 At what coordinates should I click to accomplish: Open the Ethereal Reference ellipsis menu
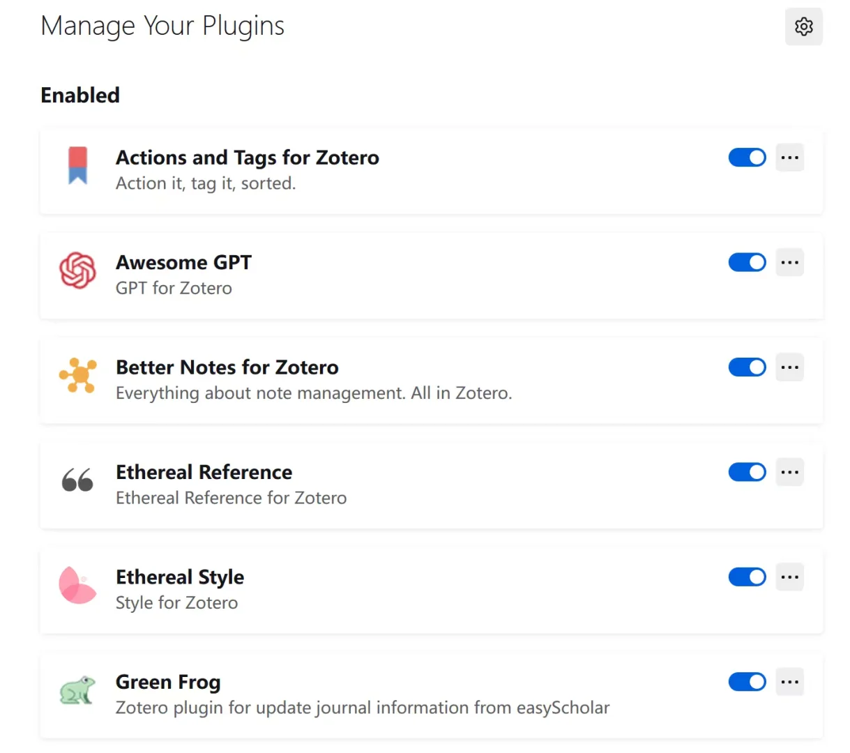pos(790,472)
